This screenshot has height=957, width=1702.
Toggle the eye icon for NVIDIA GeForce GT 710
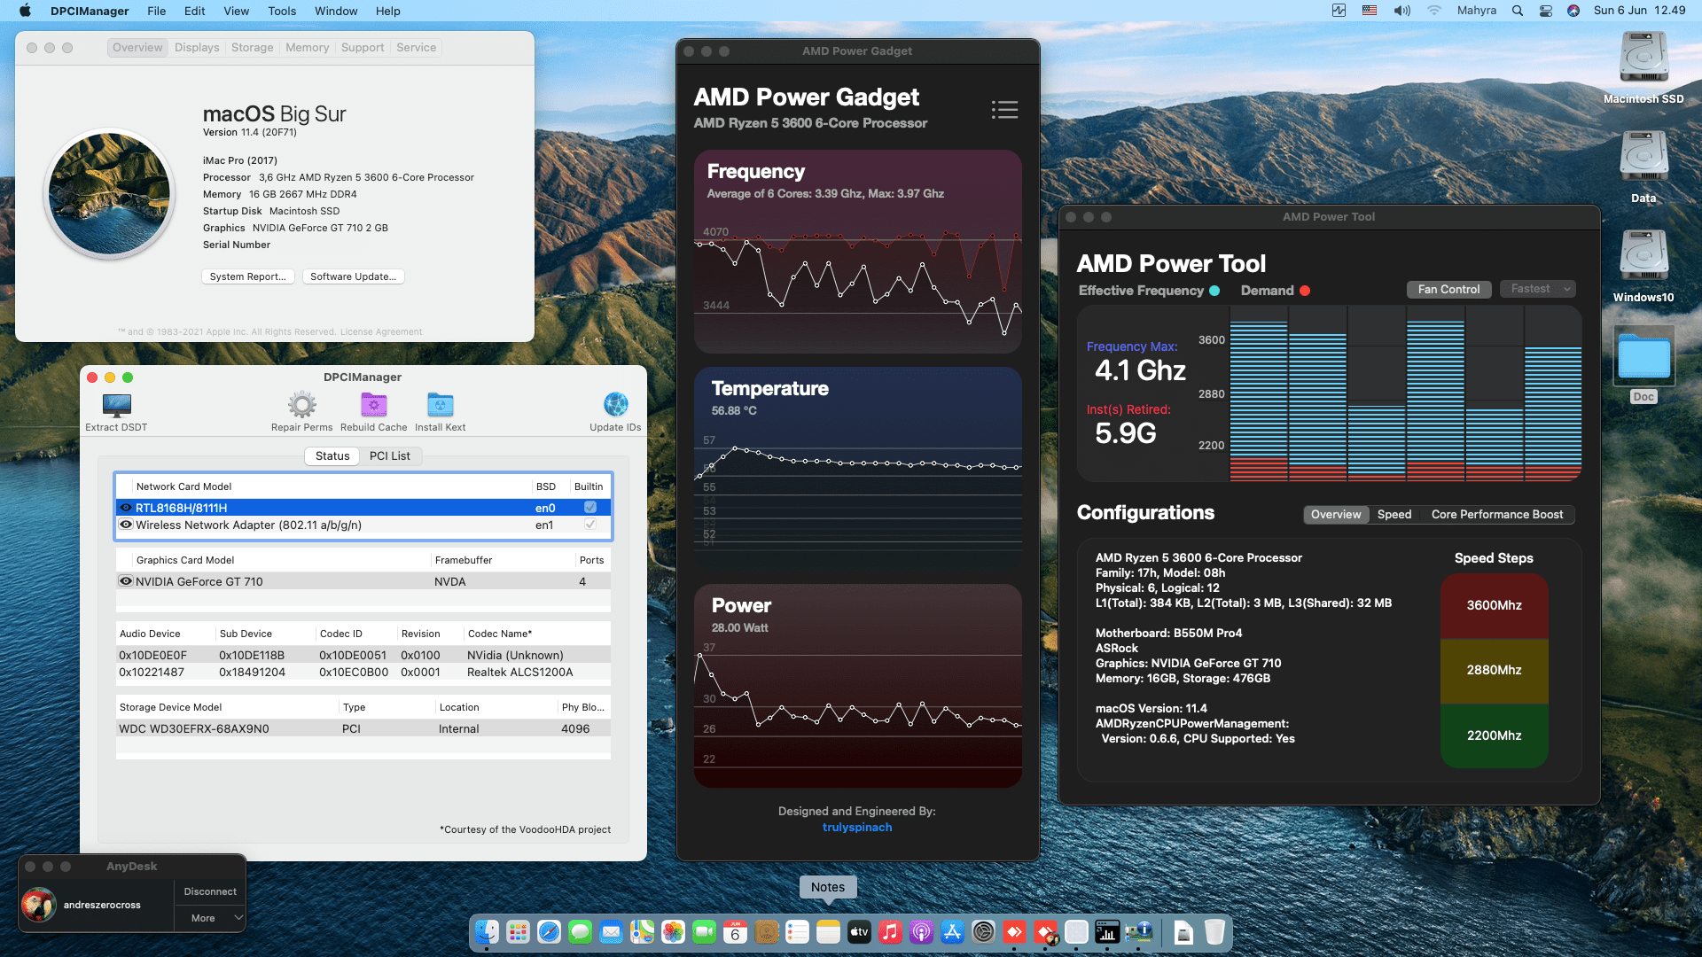click(126, 581)
